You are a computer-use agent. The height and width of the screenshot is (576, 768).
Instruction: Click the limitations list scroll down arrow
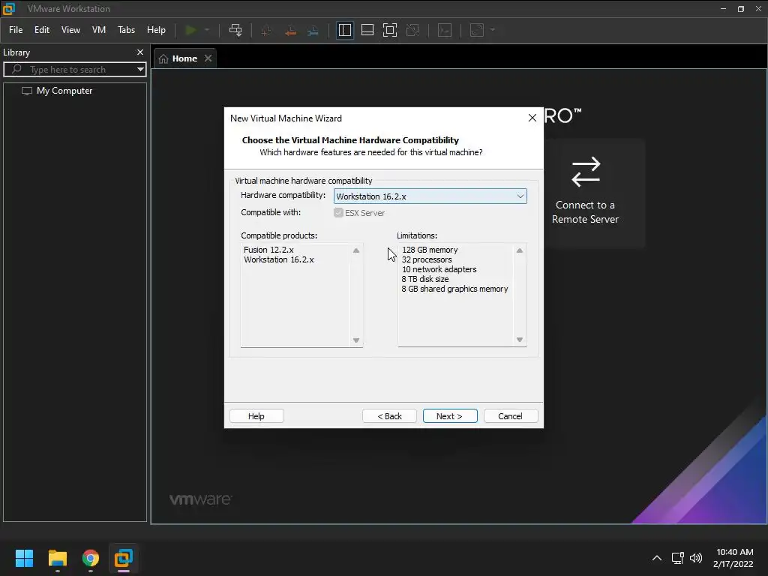click(520, 340)
